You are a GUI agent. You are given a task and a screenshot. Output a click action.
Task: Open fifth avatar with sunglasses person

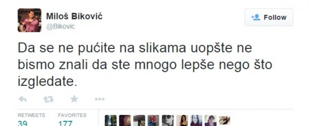pyautogui.click(x=168, y=120)
